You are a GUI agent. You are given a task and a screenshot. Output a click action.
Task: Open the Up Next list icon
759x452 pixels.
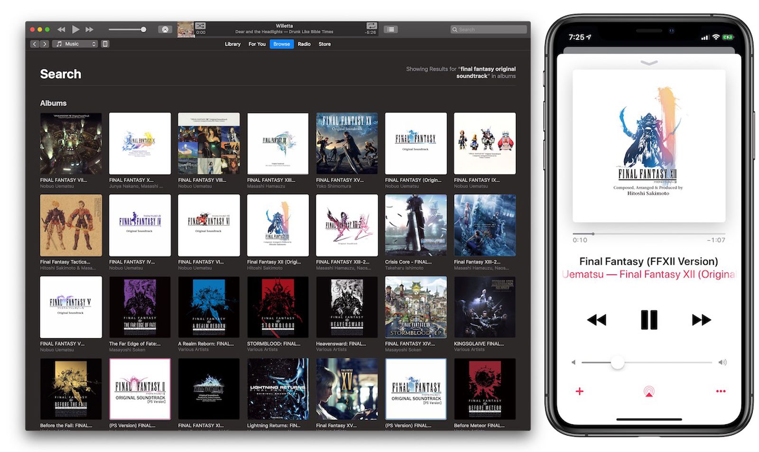coord(390,29)
